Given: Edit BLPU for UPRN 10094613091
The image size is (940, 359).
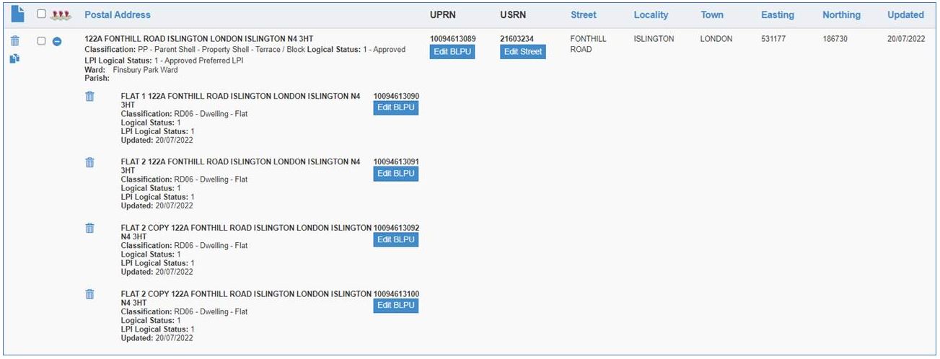Looking at the screenshot, I should pyautogui.click(x=396, y=173).
